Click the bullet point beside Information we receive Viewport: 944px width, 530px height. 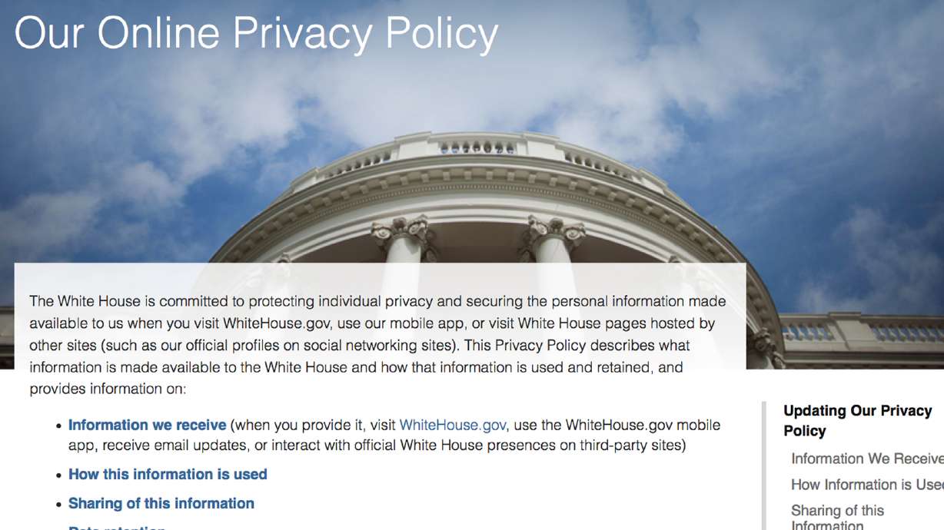tap(59, 426)
